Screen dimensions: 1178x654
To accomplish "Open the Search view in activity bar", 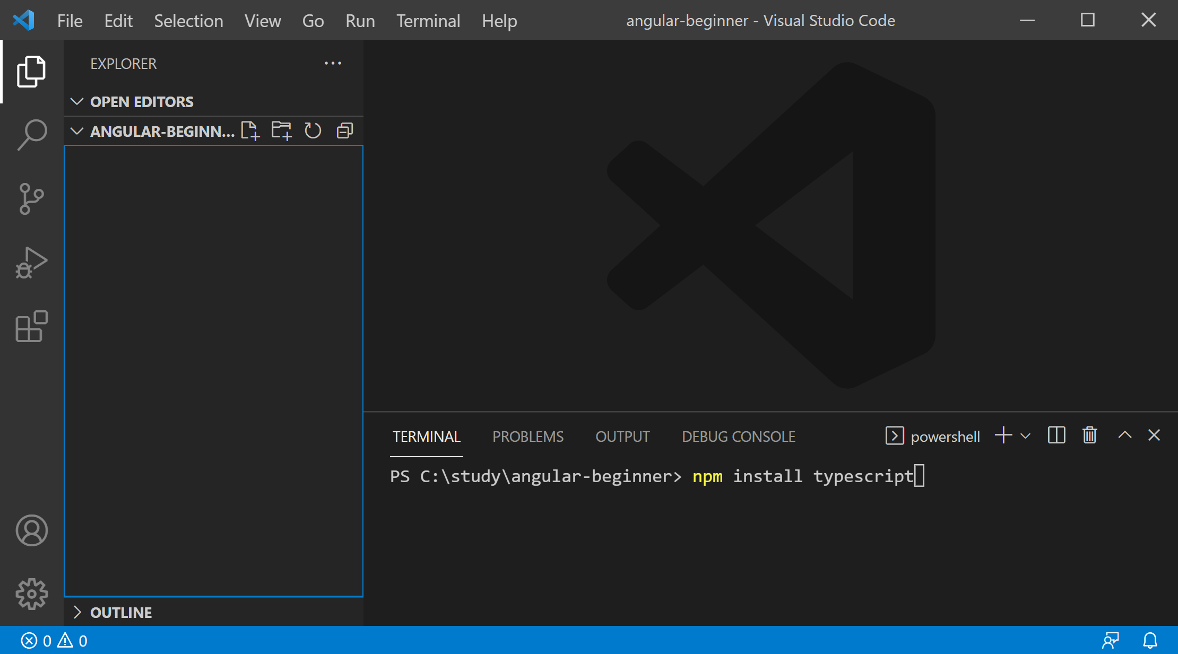I will (32, 135).
